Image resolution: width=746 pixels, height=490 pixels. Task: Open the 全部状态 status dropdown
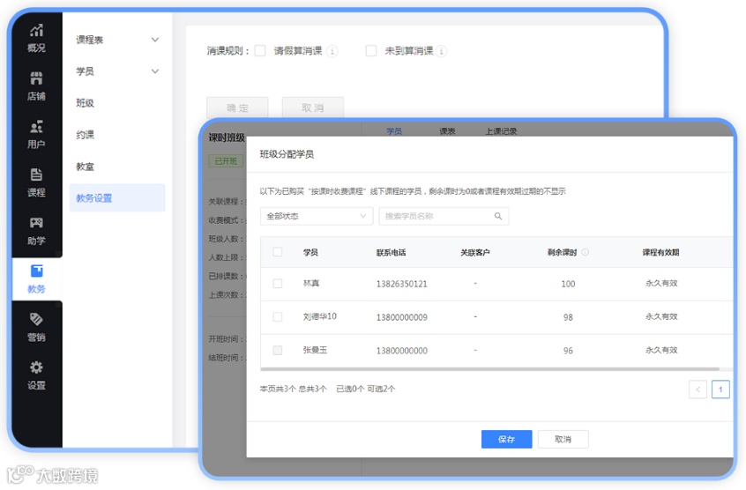coord(317,216)
